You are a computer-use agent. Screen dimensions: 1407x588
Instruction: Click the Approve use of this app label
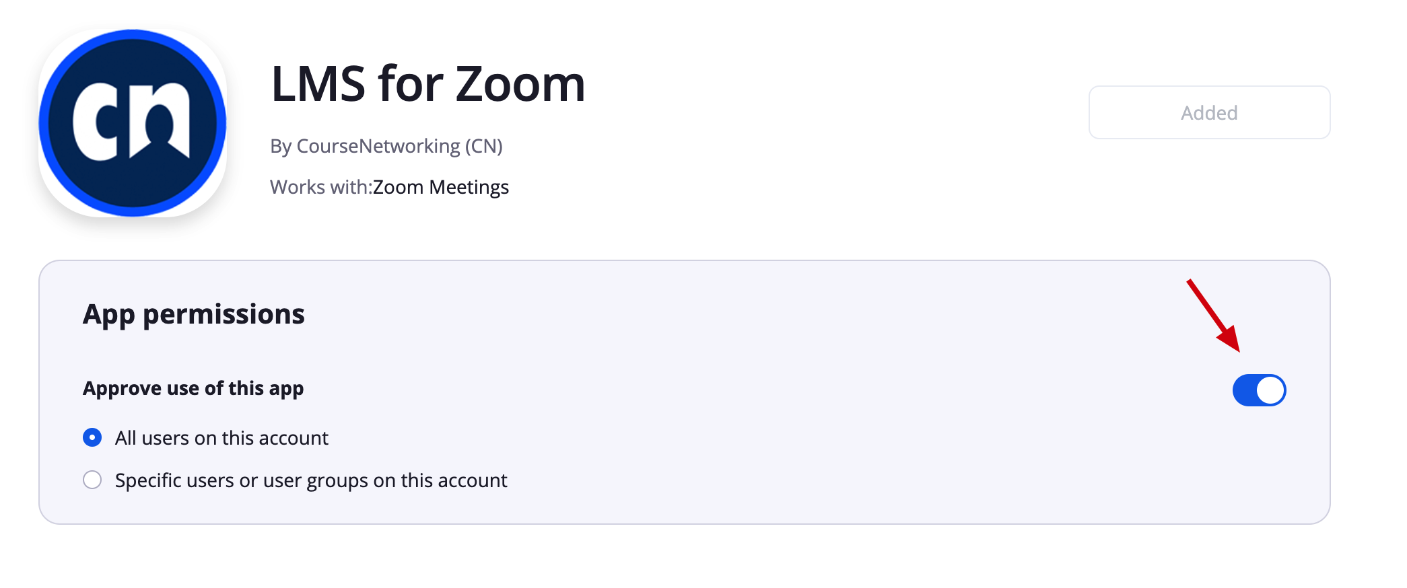pyautogui.click(x=193, y=388)
